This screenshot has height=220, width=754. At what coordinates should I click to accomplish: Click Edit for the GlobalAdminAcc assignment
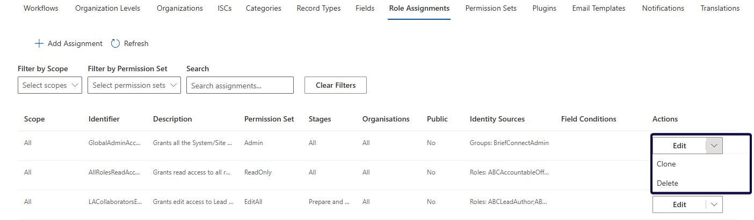[679, 146]
